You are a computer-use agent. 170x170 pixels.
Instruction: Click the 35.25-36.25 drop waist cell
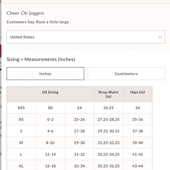coord(108,165)
